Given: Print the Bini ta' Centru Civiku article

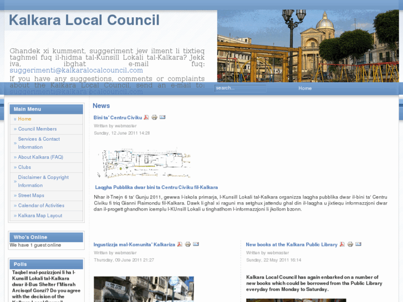Looking at the screenshot, I should click(x=154, y=117).
